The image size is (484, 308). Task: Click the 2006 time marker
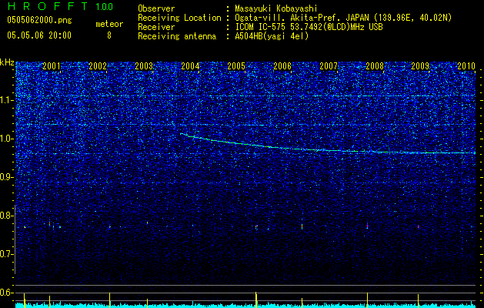(x=282, y=65)
